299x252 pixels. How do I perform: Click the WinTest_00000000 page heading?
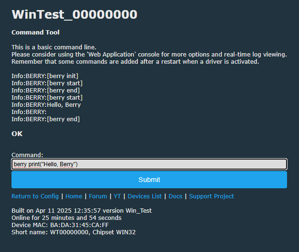tap(74, 14)
